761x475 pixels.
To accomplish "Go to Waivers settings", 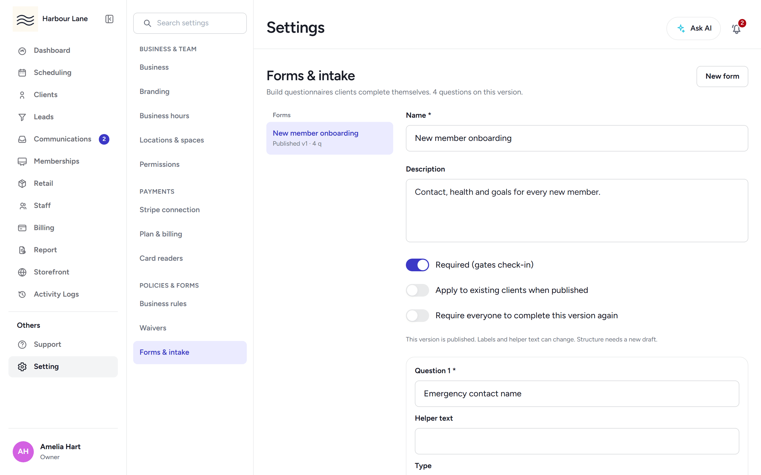I will click(190, 328).
